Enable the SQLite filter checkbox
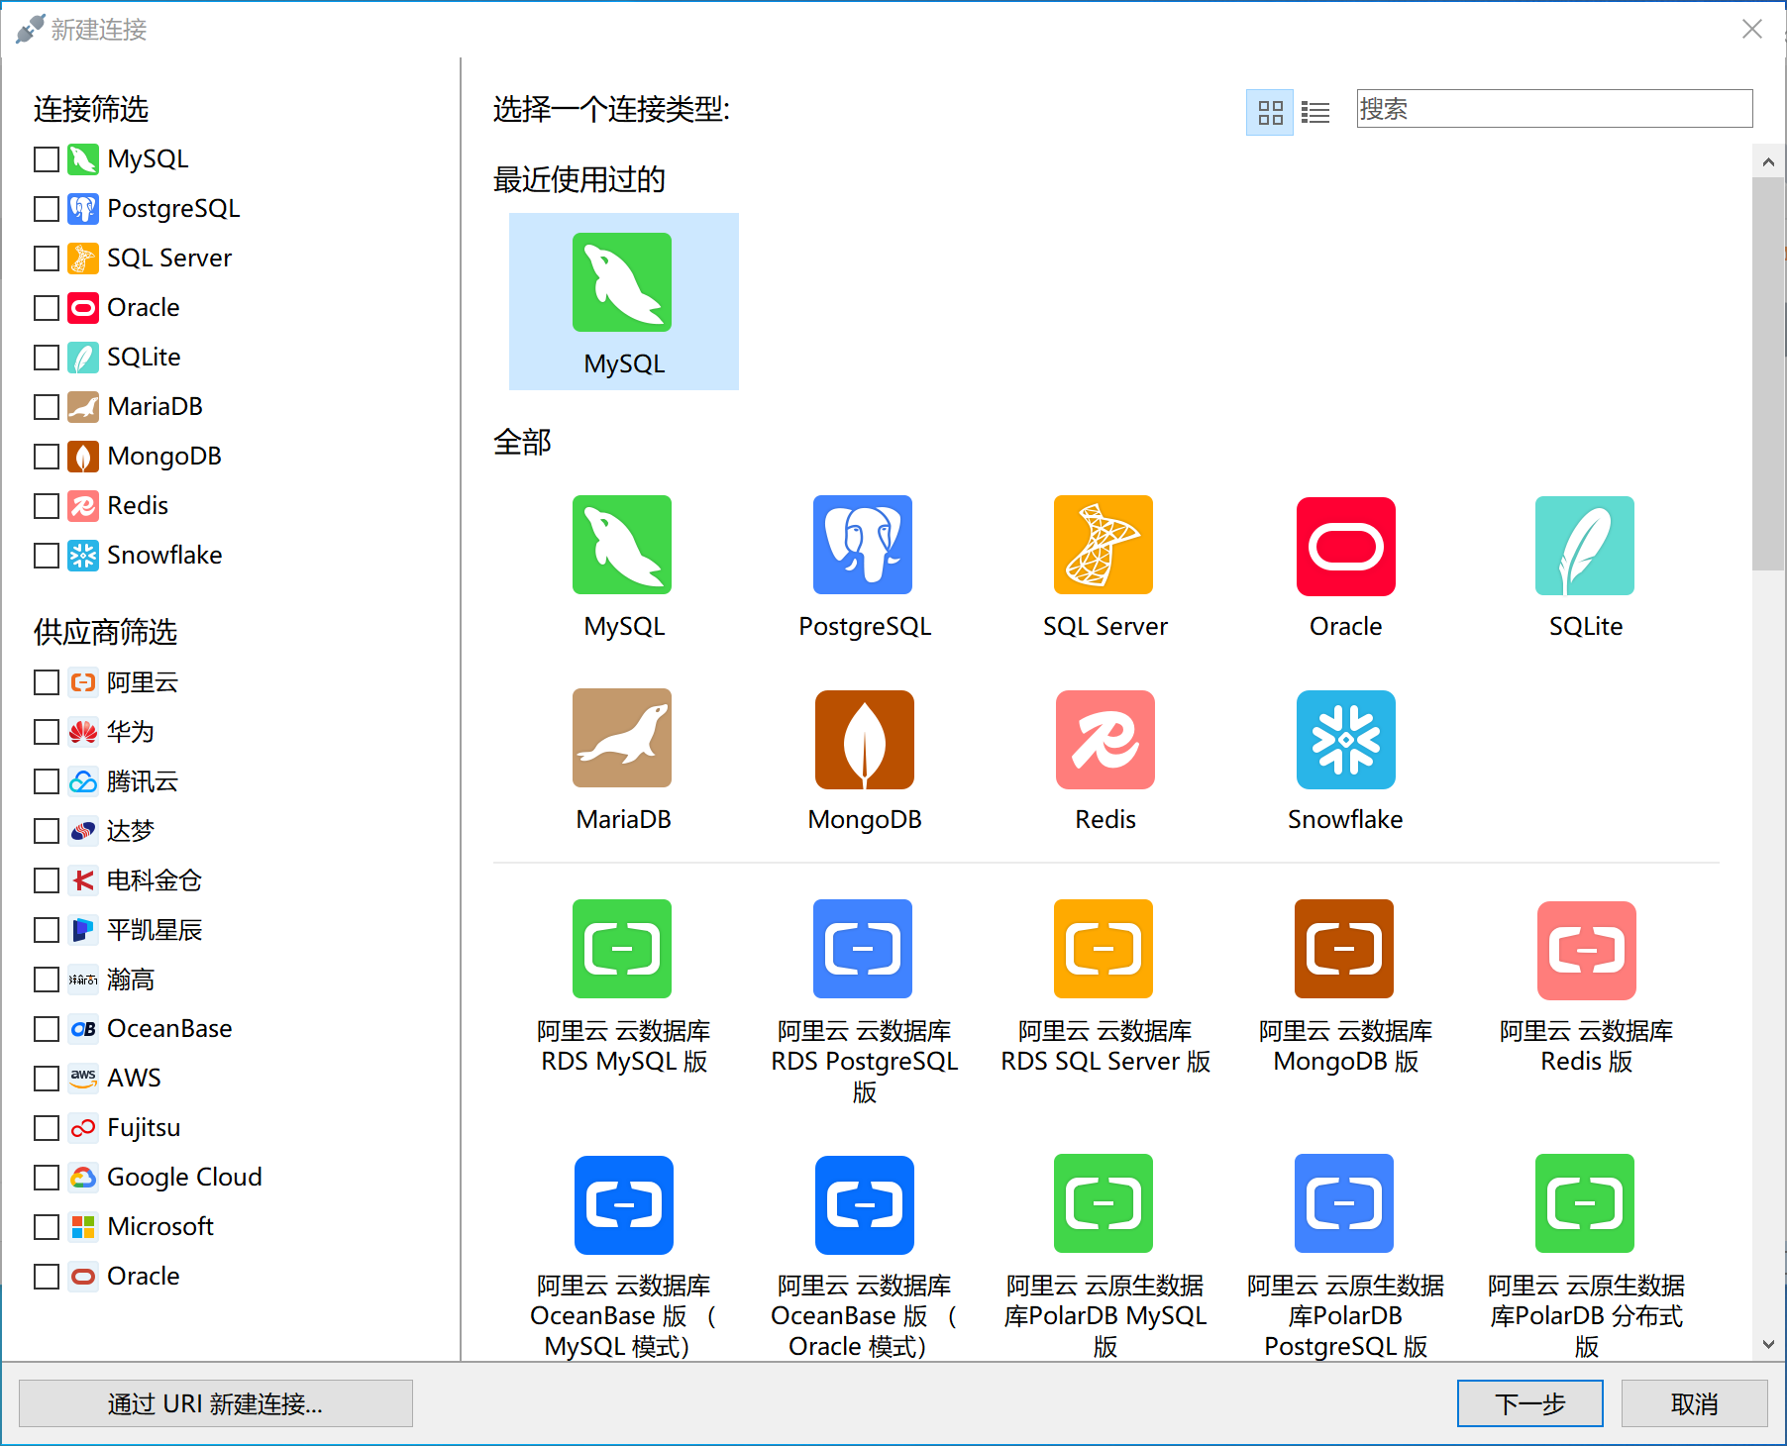The width and height of the screenshot is (1787, 1446). pyautogui.click(x=47, y=358)
